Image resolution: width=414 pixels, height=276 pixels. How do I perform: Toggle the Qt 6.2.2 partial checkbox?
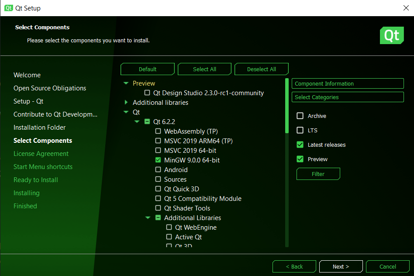[x=147, y=121]
